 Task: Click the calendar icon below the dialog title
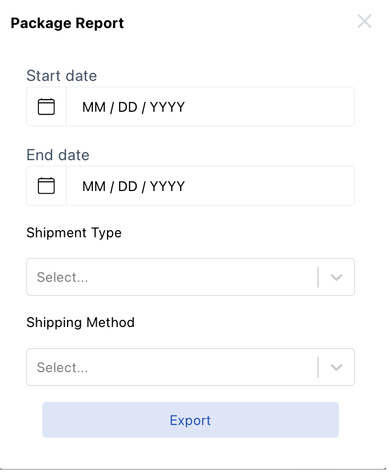click(x=47, y=106)
